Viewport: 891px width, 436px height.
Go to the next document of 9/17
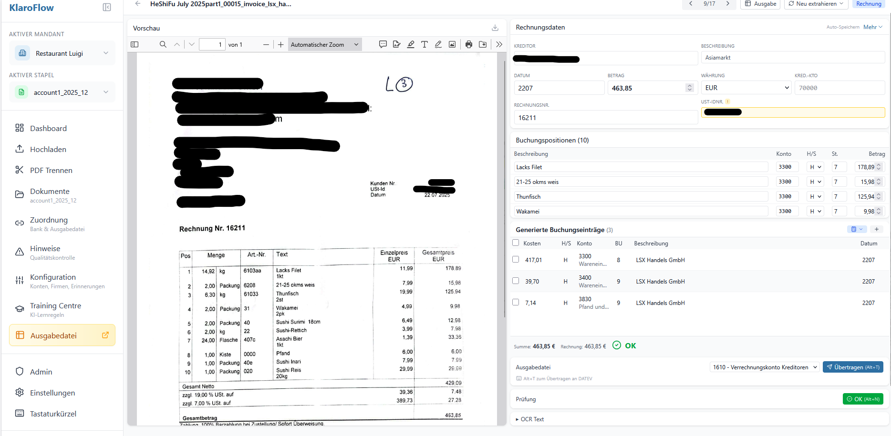(x=728, y=4)
